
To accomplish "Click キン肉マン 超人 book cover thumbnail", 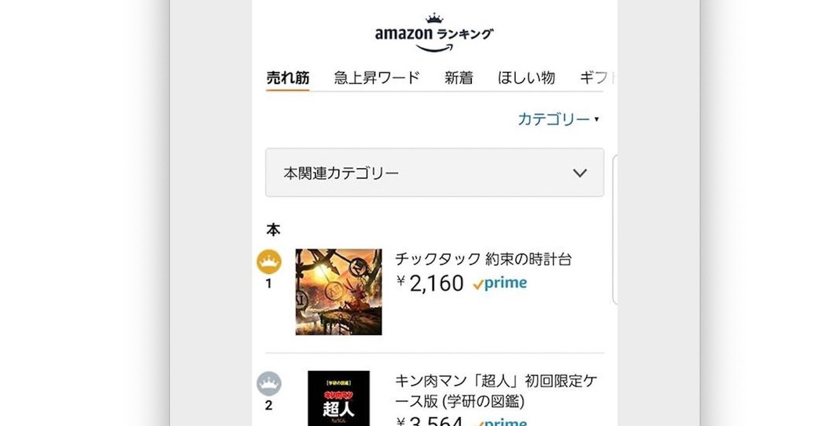I will pyautogui.click(x=338, y=399).
